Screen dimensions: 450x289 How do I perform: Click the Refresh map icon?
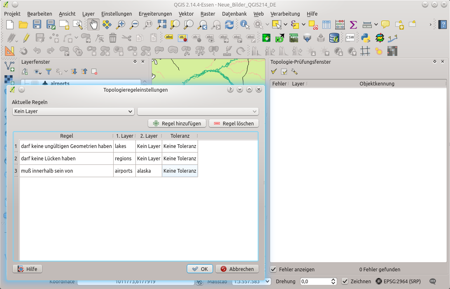pos(229,25)
